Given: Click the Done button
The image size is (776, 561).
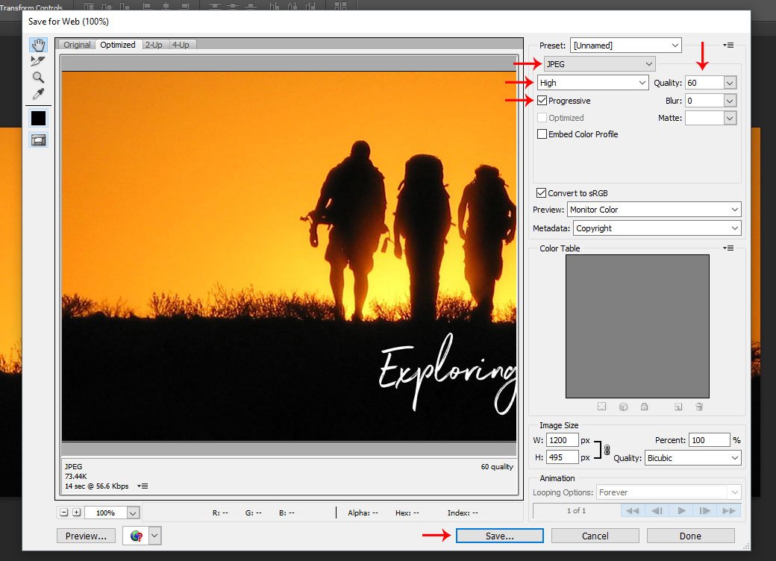Looking at the screenshot, I should click(x=690, y=536).
